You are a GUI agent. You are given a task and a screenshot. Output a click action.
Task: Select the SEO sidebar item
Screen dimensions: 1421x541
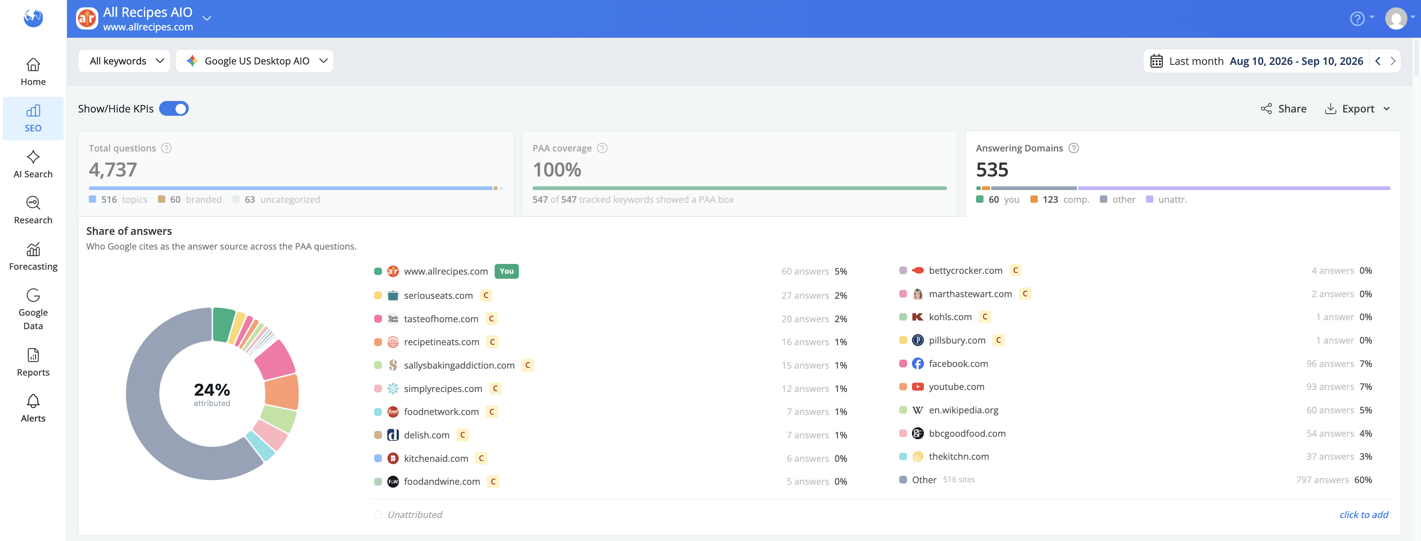pyautogui.click(x=33, y=119)
